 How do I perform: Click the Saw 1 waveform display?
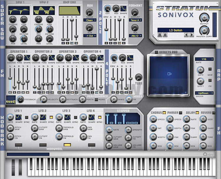[19, 11]
